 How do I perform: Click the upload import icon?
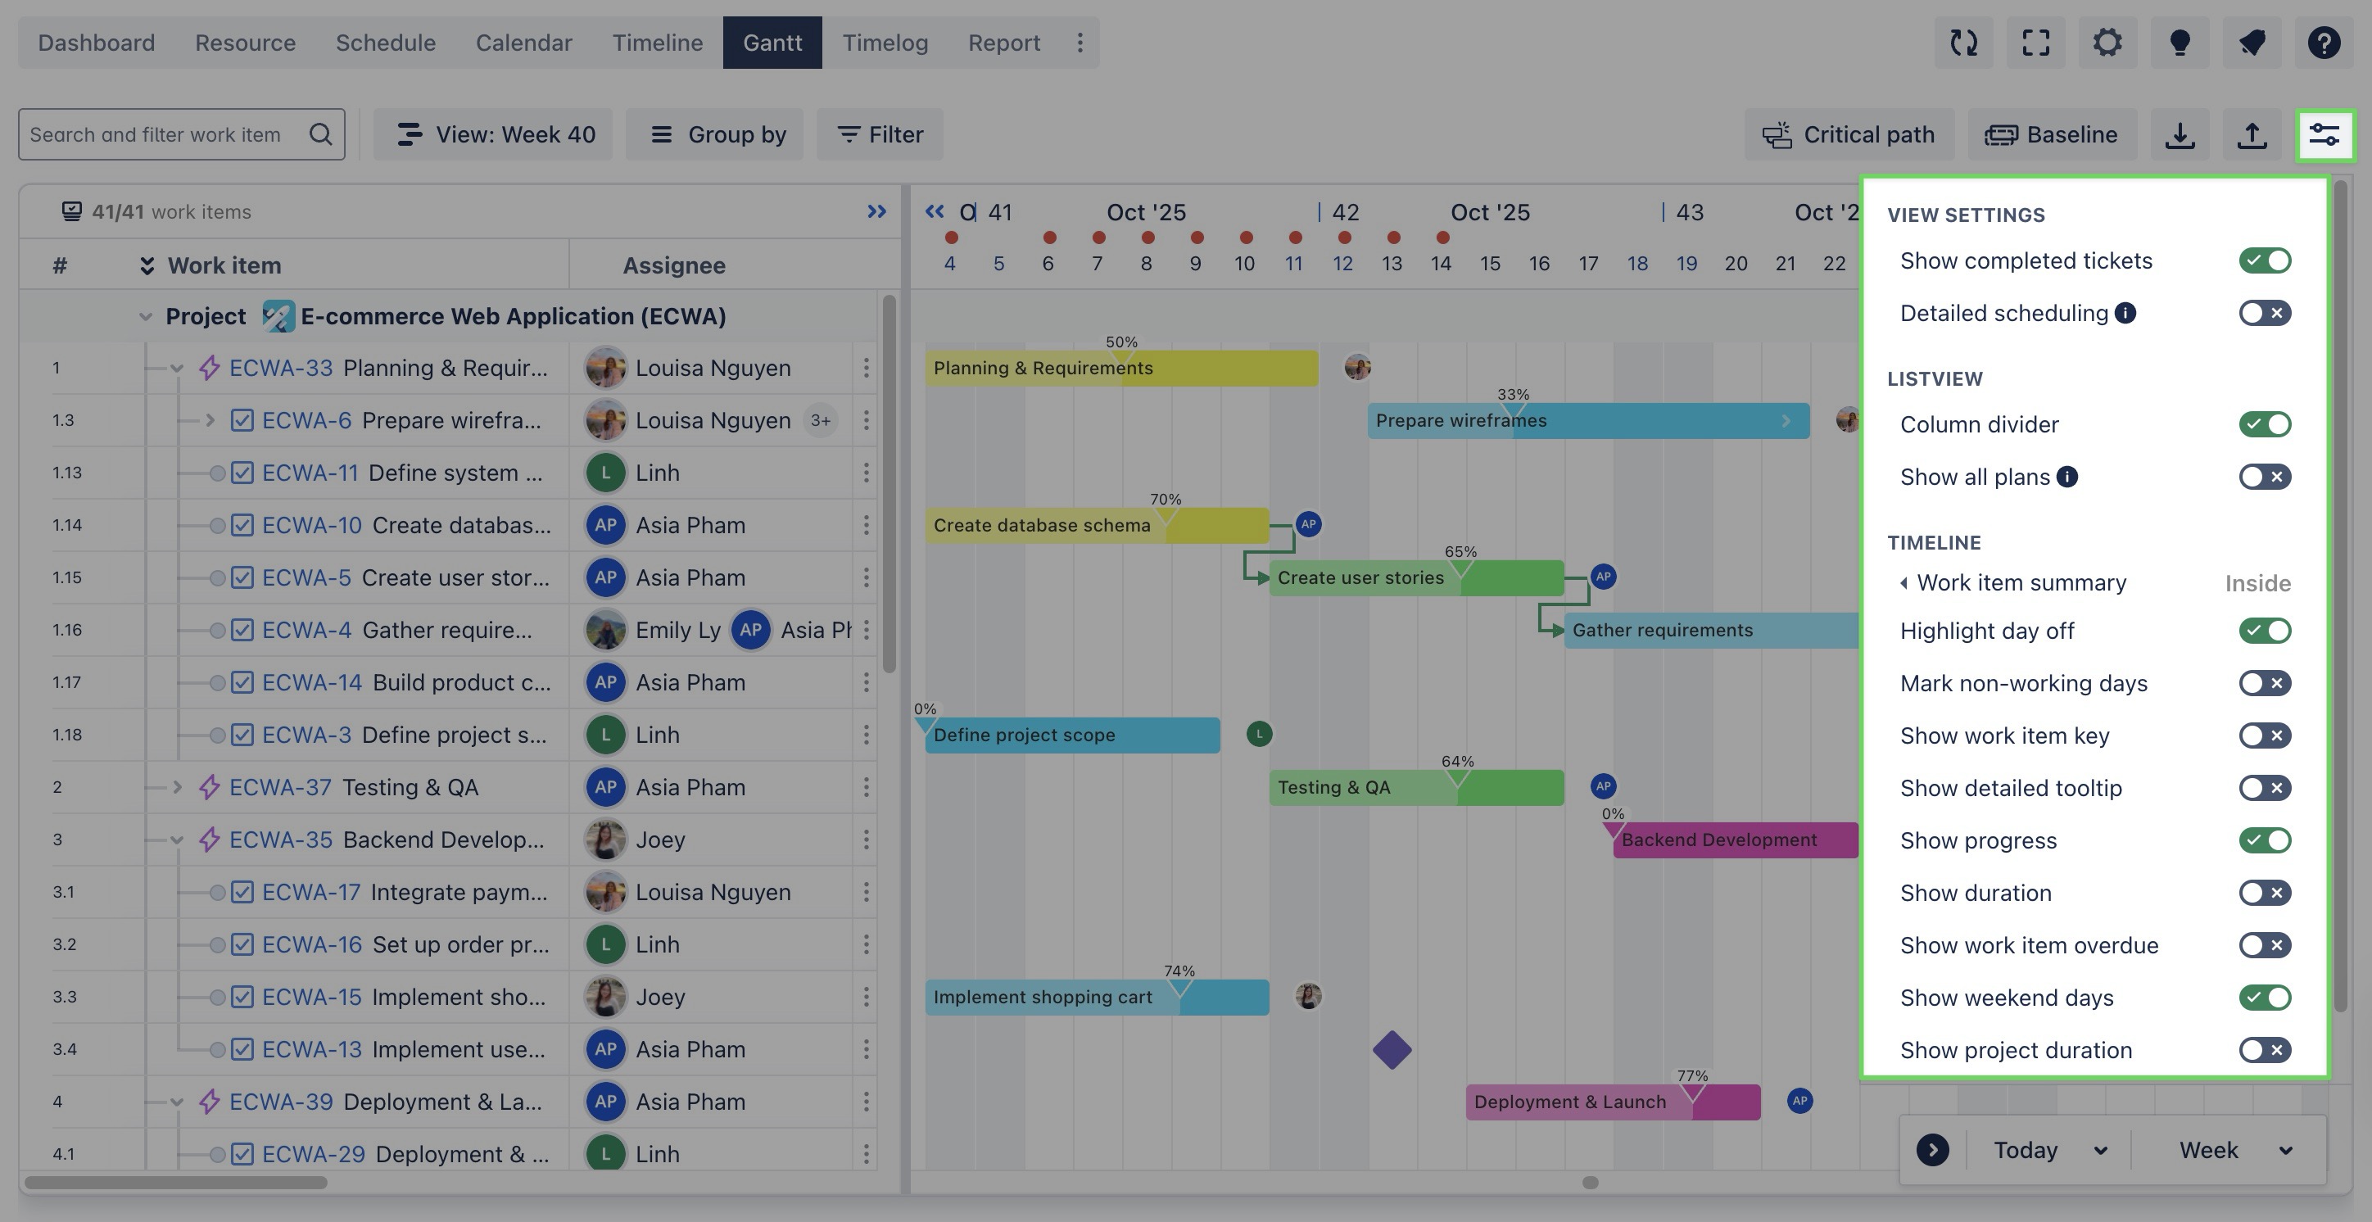point(2252,134)
